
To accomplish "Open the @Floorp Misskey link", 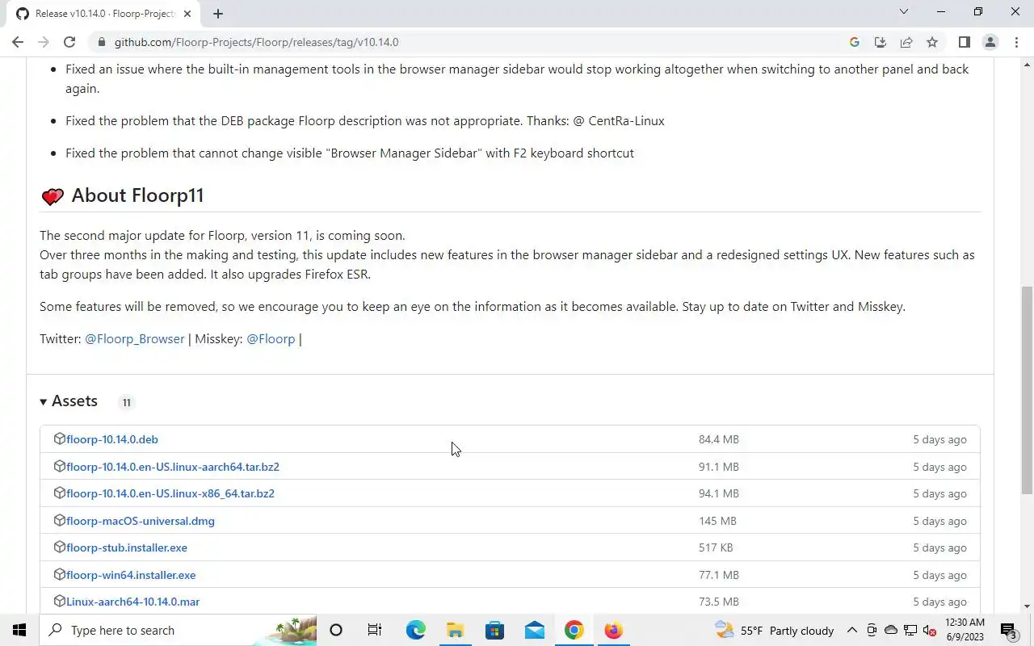I will 271,339.
